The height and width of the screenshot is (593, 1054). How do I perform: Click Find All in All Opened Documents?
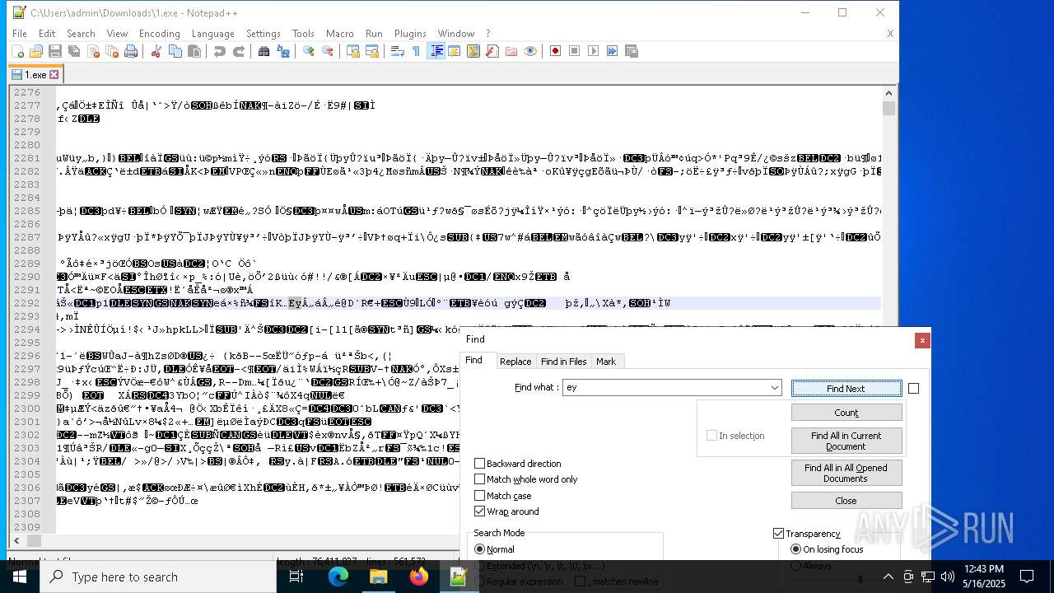[x=846, y=473]
